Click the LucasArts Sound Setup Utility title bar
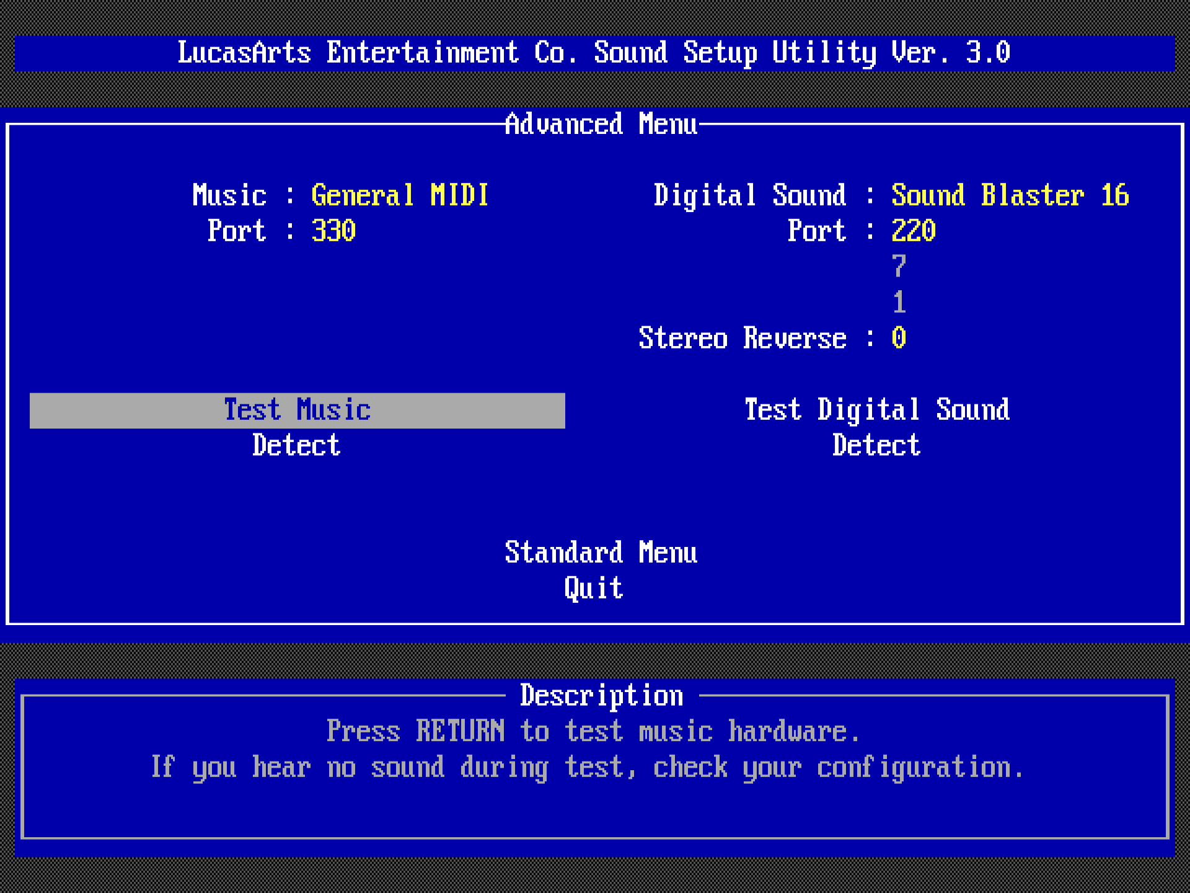Viewport: 1190px width, 893px height. [x=594, y=53]
